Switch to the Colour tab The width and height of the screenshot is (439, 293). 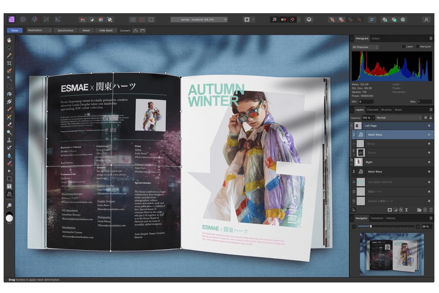[x=376, y=39]
